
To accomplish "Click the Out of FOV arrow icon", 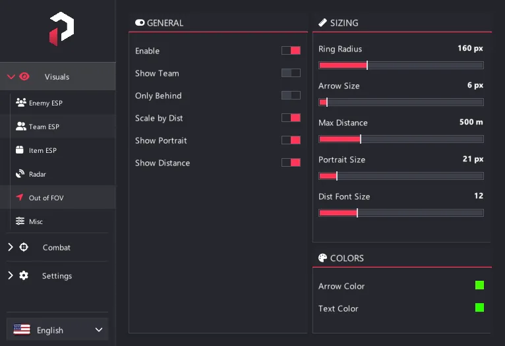I will [20, 197].
